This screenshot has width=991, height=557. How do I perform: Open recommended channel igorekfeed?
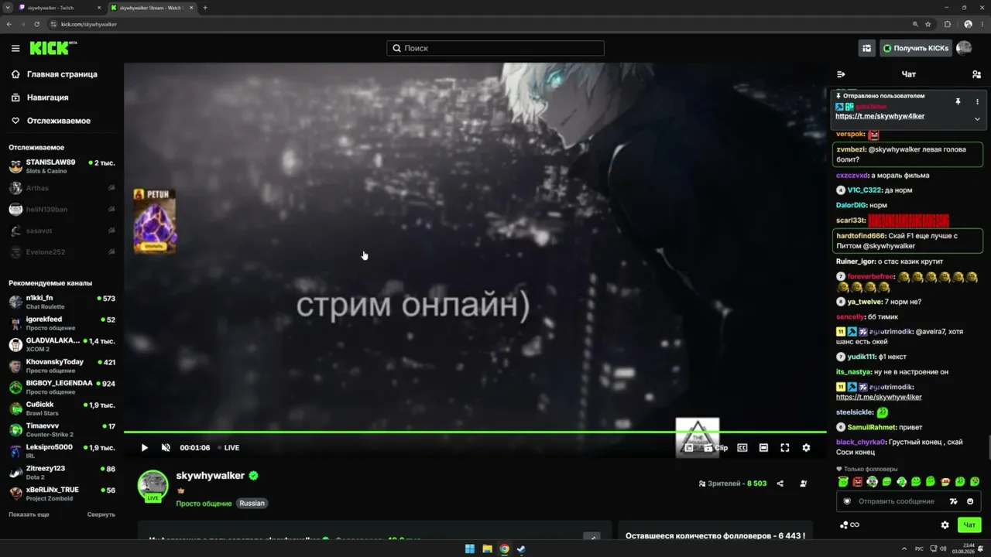[62, 323]
